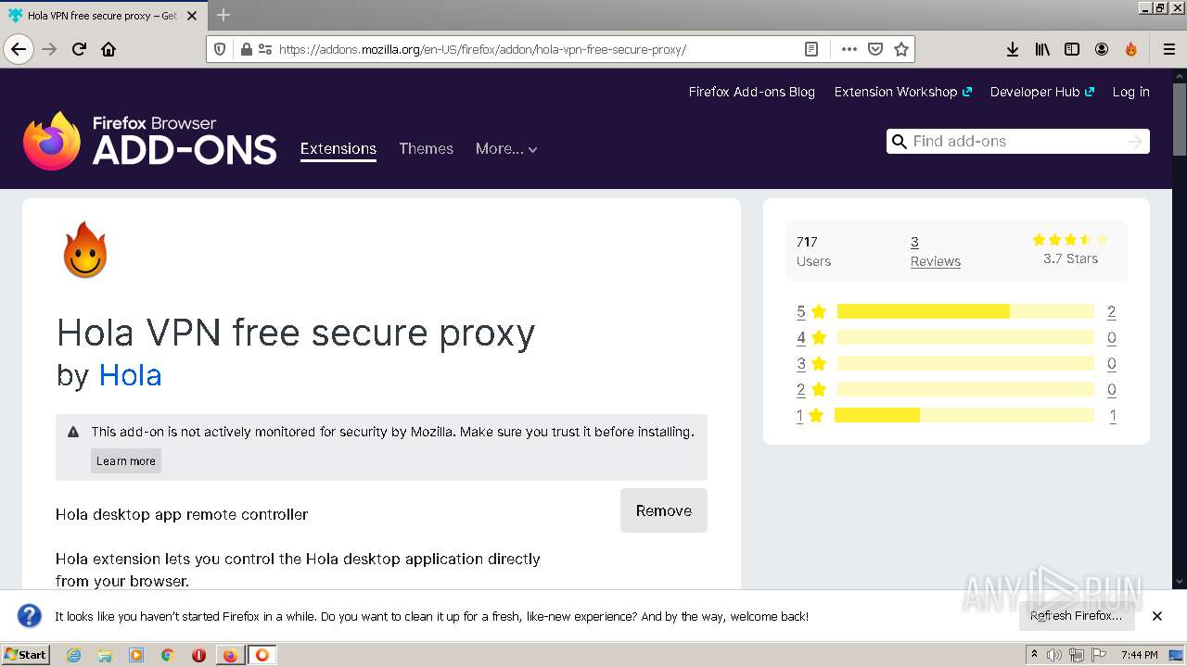The image size is (1187, 667).
Task: Open Windows Start menu
Action: (25, 655)
